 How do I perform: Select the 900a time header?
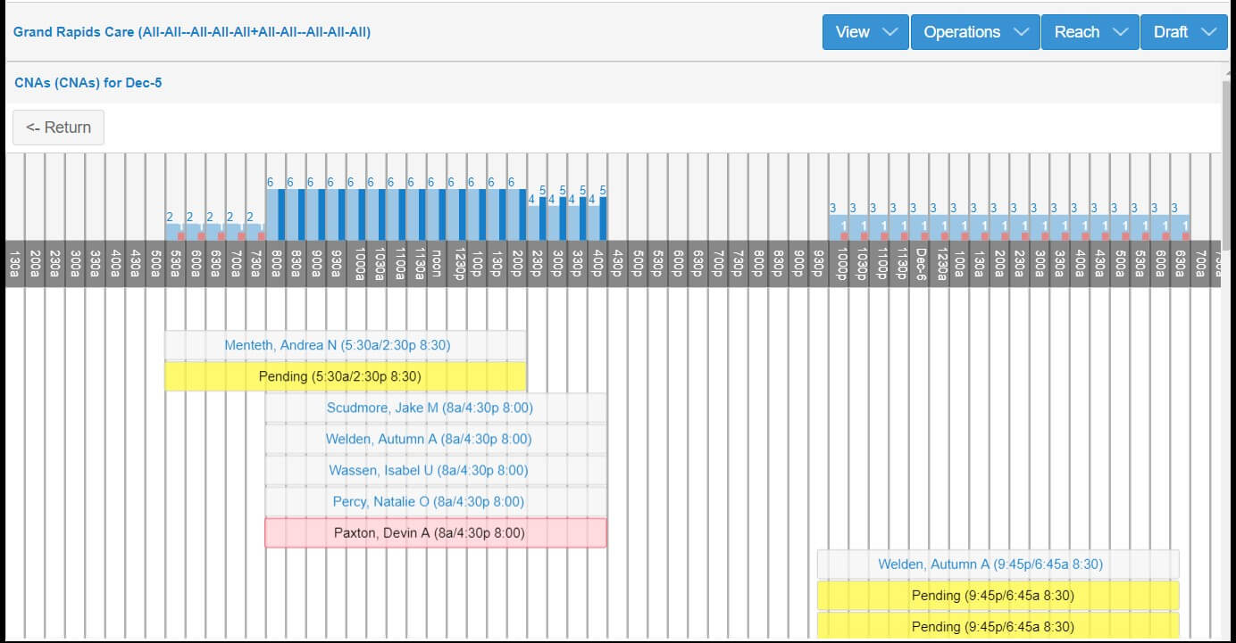coord(315,264)
